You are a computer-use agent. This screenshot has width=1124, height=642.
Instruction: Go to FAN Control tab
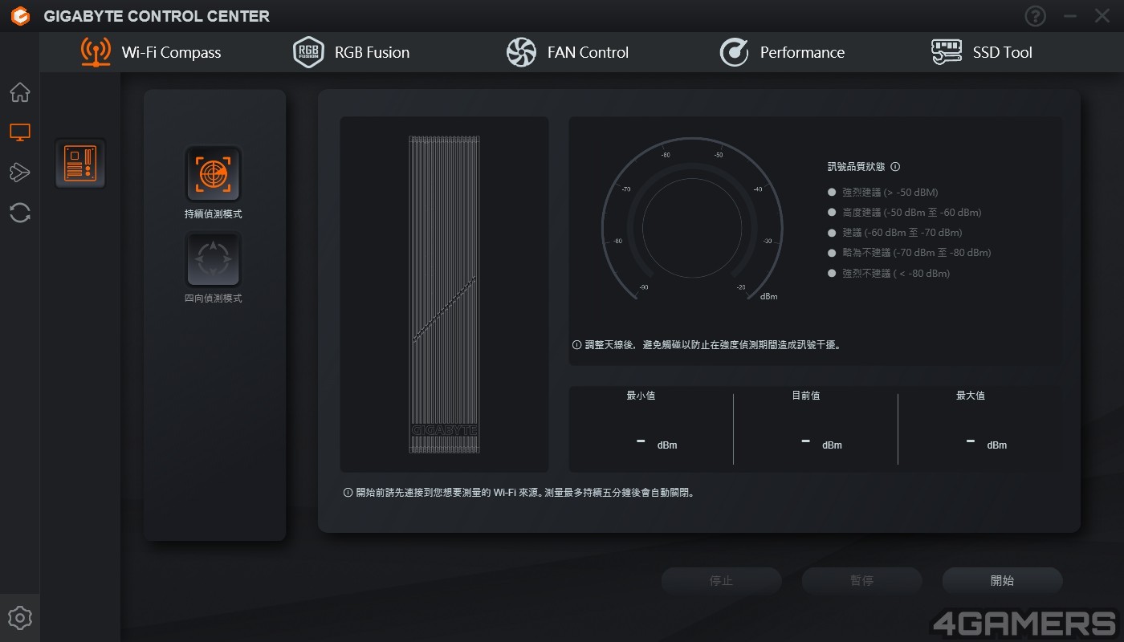click(x=568, y=52)
